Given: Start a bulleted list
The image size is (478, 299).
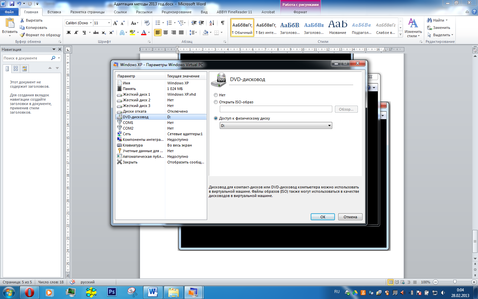Looking at the screenshot, I should [158, 23].
